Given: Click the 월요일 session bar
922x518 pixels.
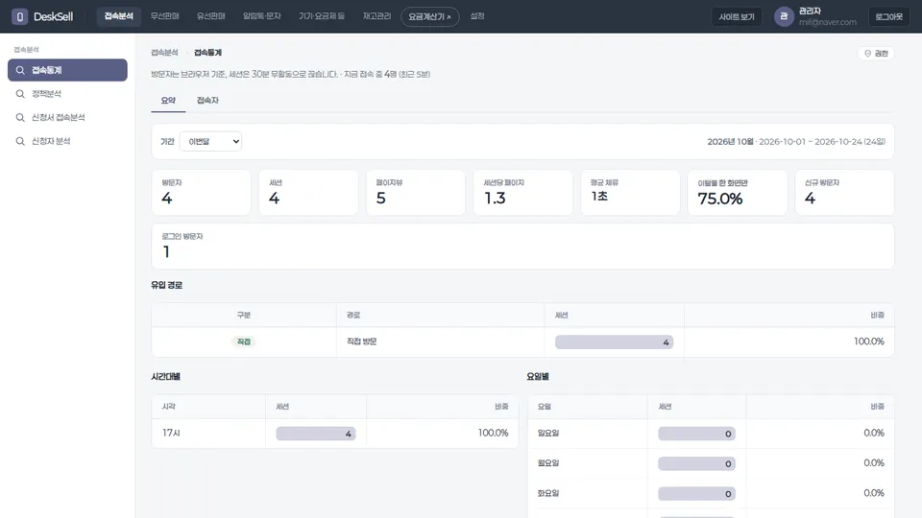Looking at the screenshot, I should (696, 464).
